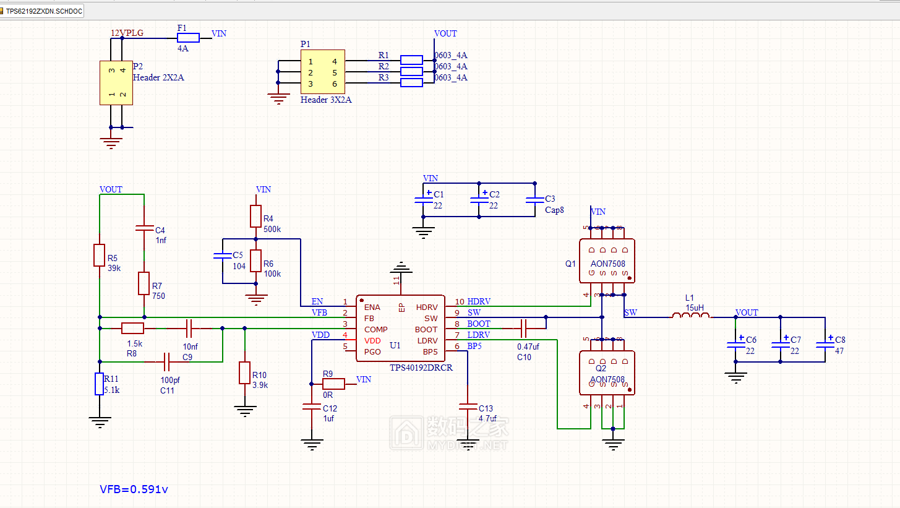This screenshot has width=900, height=508.
Task: Click the L1 15uH inductor symbol
Action: [x=691, y=317]
